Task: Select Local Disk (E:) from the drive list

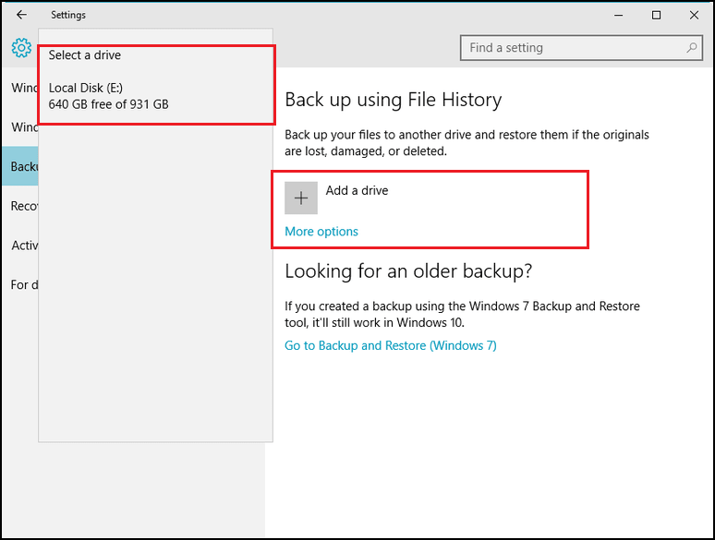Action: [x=108, y=96]
